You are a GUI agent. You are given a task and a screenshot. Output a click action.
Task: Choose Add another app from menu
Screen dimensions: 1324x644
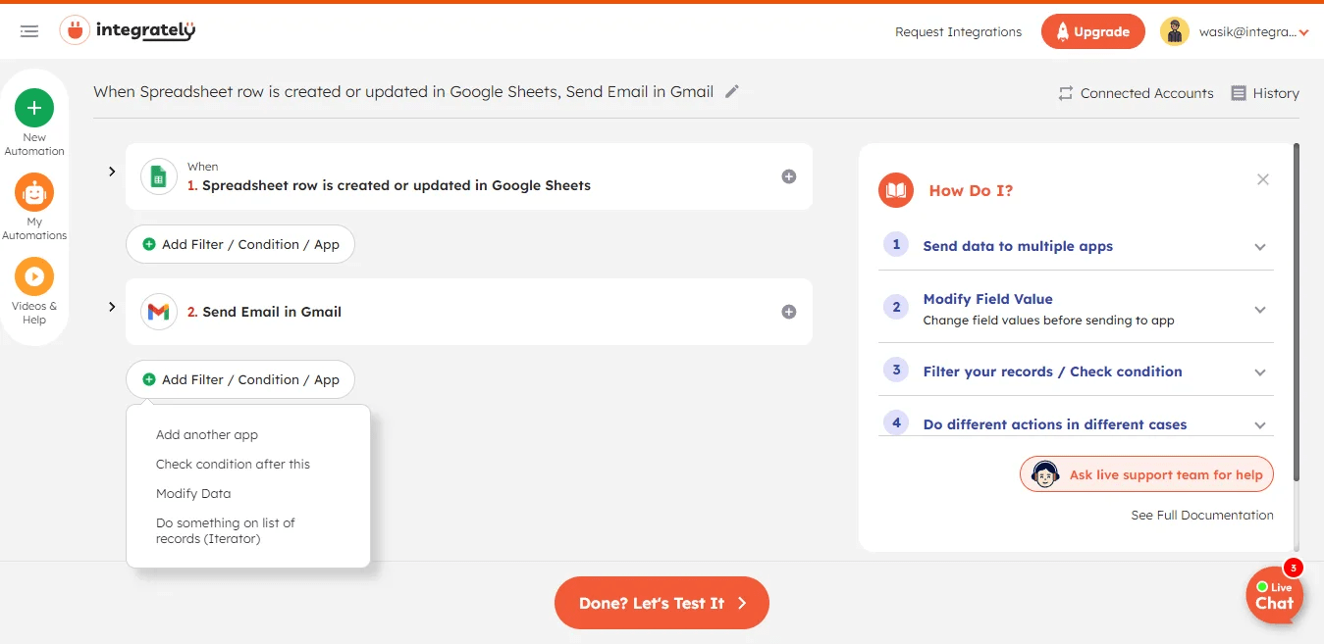pyautogui.click(x=207, y=434)
